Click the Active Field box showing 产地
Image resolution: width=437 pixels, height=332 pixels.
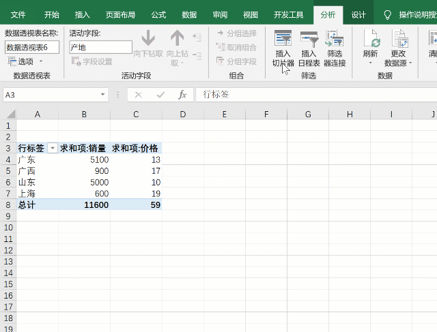coord(100,47)
